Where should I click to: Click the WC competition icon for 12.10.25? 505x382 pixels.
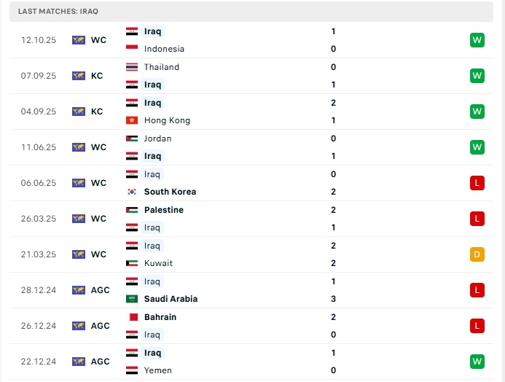click(79, 40)
